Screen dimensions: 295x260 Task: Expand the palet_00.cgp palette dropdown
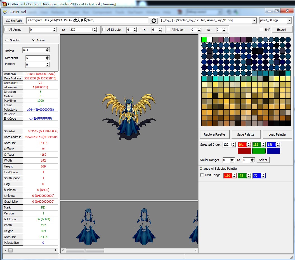(x=289, y=21)
